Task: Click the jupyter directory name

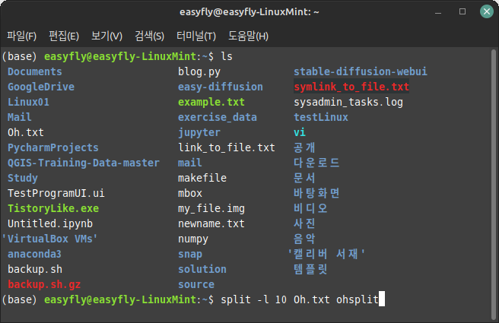Action: pyautogui.click(x=199, y=132)
